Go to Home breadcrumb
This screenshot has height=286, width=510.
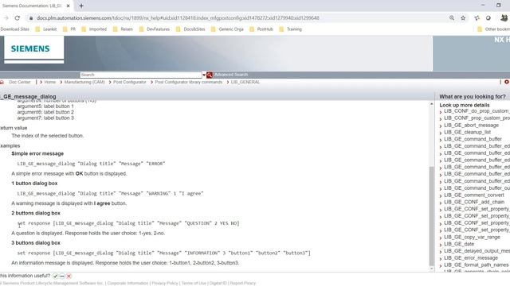coord(50,82)
